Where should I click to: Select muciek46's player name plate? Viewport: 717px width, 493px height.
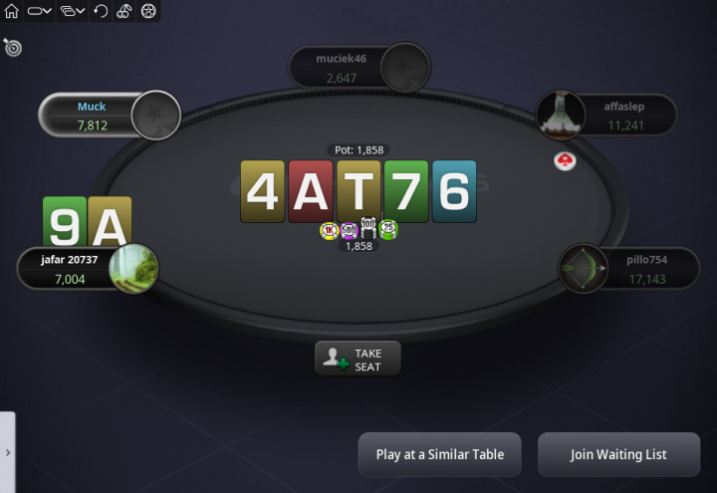(341, 68)
